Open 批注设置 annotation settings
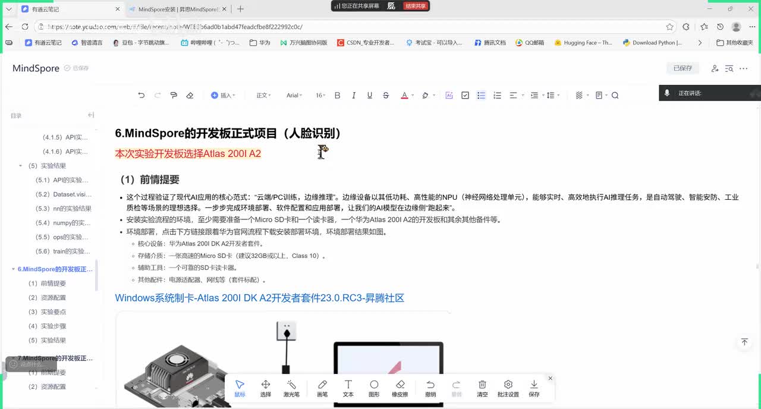This screenshot has width=761, height=409. coord(508,388)
